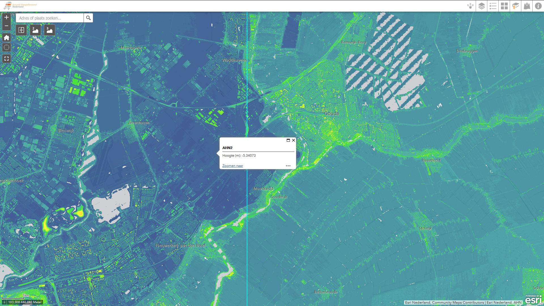
Task: Open the basemap gallery grid icon
Action: (x=505, y=6)
